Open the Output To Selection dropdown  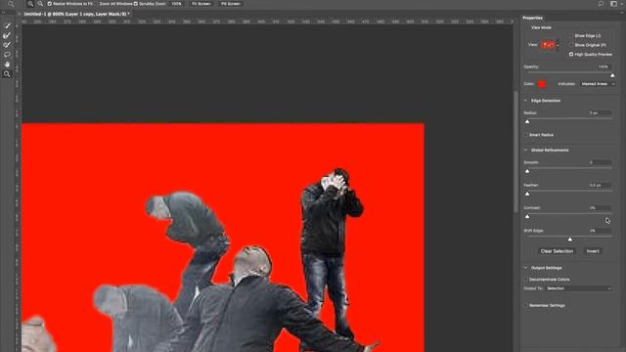pos(578,288)
